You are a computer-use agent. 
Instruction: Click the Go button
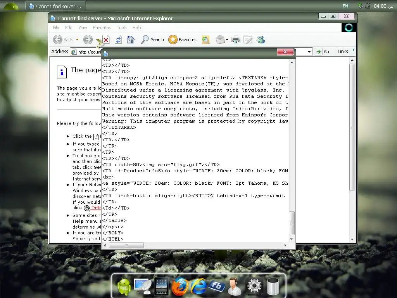tap(323, 52)
